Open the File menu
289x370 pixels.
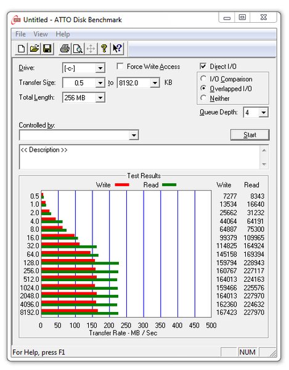pos(20,34)
